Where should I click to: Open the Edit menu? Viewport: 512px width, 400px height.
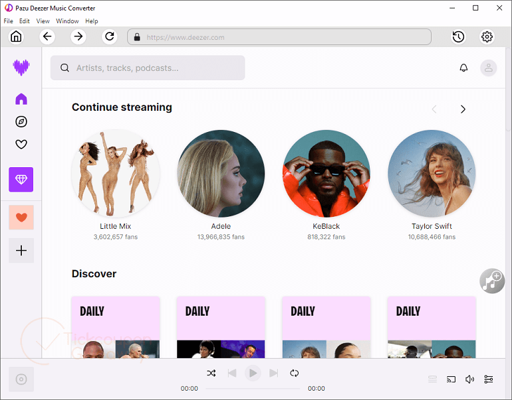(x=24, y=21)
